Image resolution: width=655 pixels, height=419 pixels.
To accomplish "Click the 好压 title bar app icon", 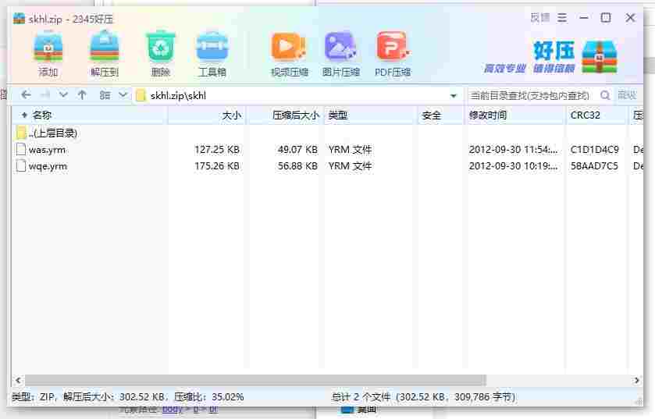I will click(x=19, y=19).
